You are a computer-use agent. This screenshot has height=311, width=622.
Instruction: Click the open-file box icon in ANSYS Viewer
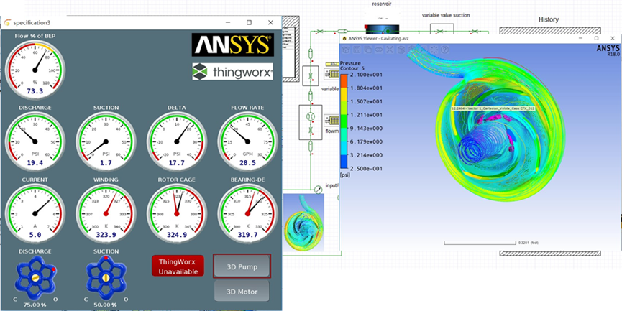pos(346,50)
